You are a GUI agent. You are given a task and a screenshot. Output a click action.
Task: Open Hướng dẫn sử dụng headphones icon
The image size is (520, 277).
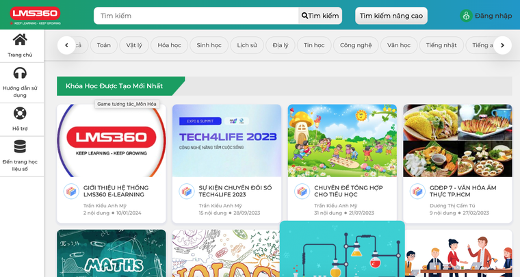point(20,73)
